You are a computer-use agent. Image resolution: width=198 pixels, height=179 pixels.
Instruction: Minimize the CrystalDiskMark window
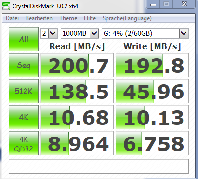[x=153, y=4]
